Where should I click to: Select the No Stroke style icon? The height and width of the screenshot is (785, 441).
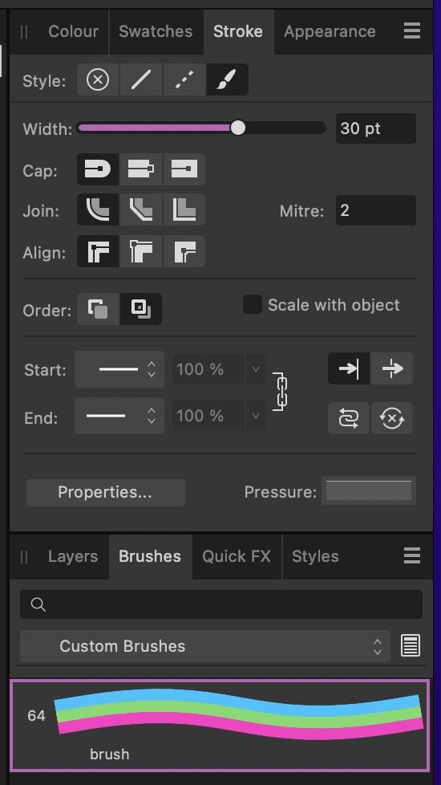coord(98,79)
